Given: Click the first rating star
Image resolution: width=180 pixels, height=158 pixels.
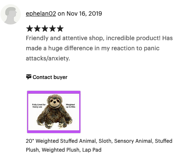Looking at the screenshot, I should pos(30,28).
